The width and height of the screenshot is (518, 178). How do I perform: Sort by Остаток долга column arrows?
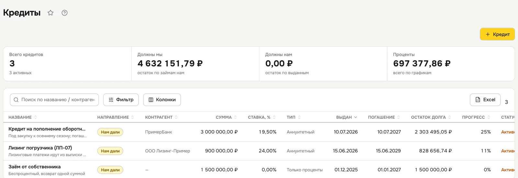(x=450, y=117)
